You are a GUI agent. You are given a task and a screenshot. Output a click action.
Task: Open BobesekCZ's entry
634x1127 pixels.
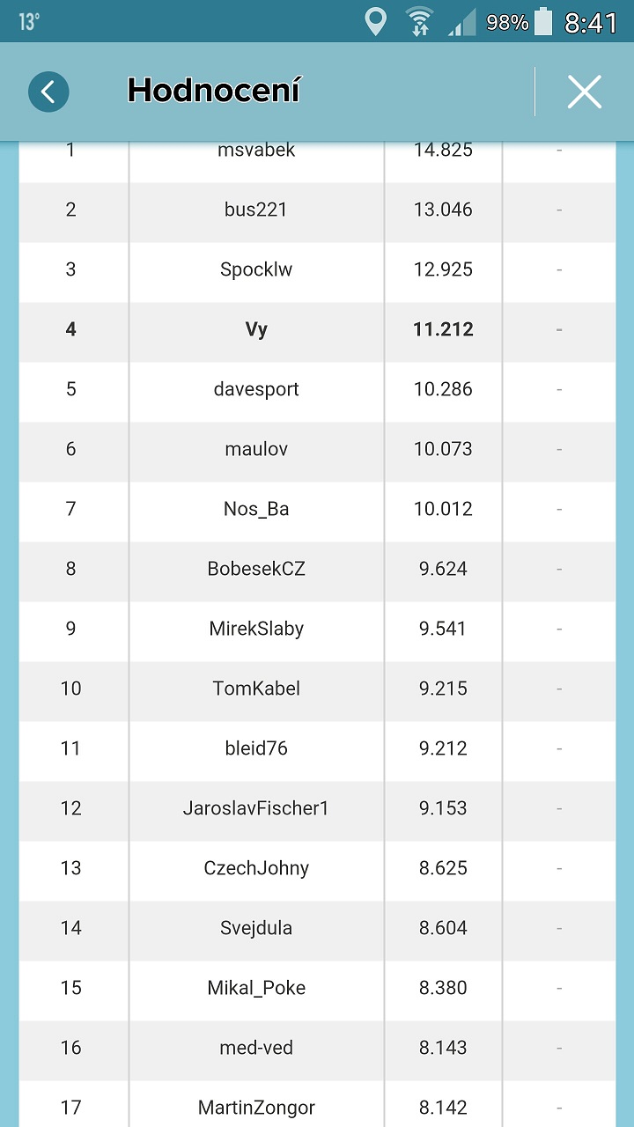(256, 569)
